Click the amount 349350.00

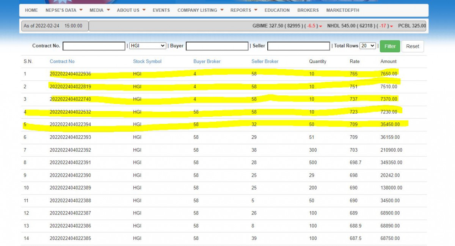coord(391,162)
